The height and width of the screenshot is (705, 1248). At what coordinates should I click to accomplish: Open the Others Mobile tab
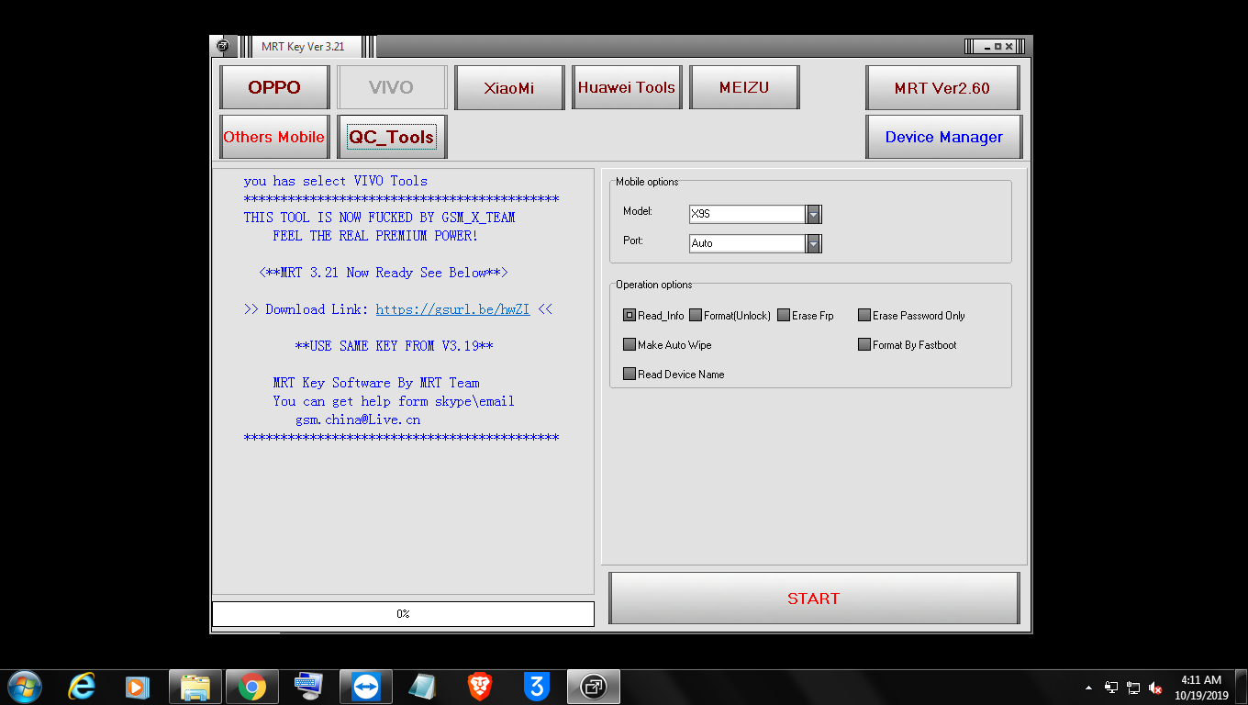pos(274,137)
